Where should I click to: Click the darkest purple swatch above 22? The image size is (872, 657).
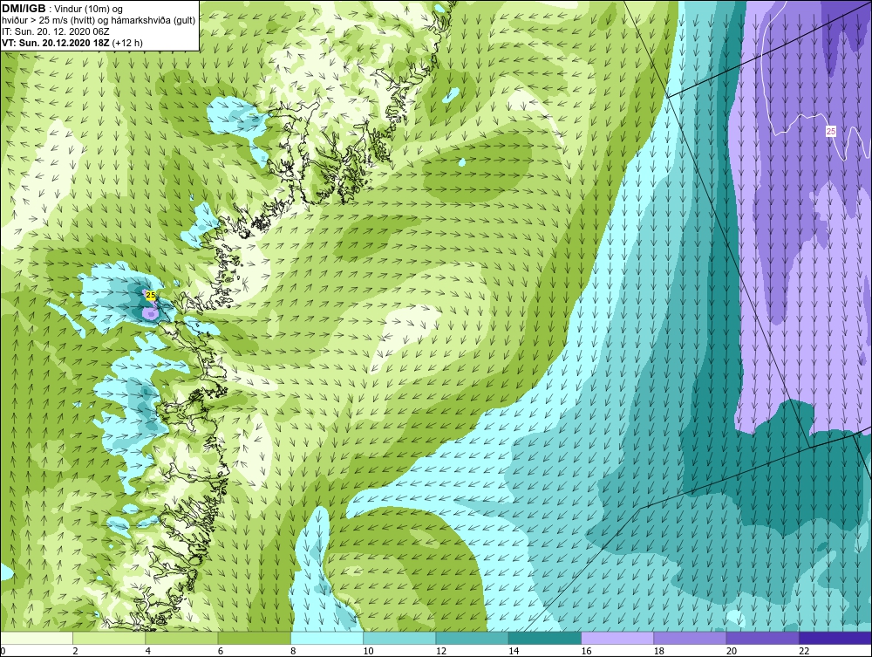(835, 638)
